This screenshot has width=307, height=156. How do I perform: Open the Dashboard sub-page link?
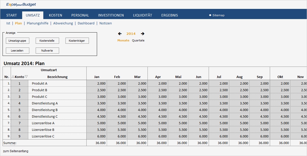coord(86,23)
